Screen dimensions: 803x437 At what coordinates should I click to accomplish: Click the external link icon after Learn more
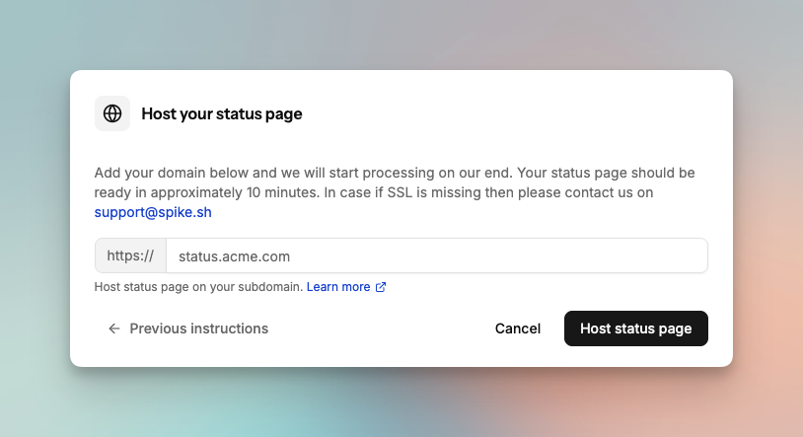coord(381,287)
